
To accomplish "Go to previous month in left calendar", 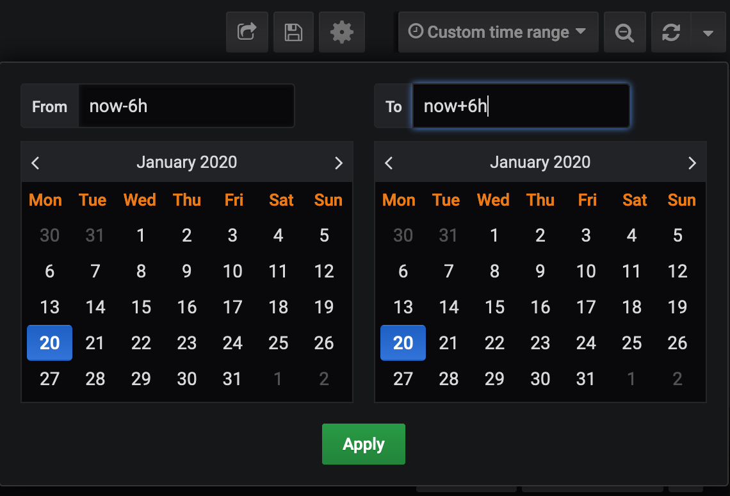I will pyautogui.click(x=35, y=162).
